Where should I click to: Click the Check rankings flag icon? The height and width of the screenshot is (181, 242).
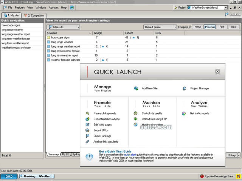tap(87, 136)
